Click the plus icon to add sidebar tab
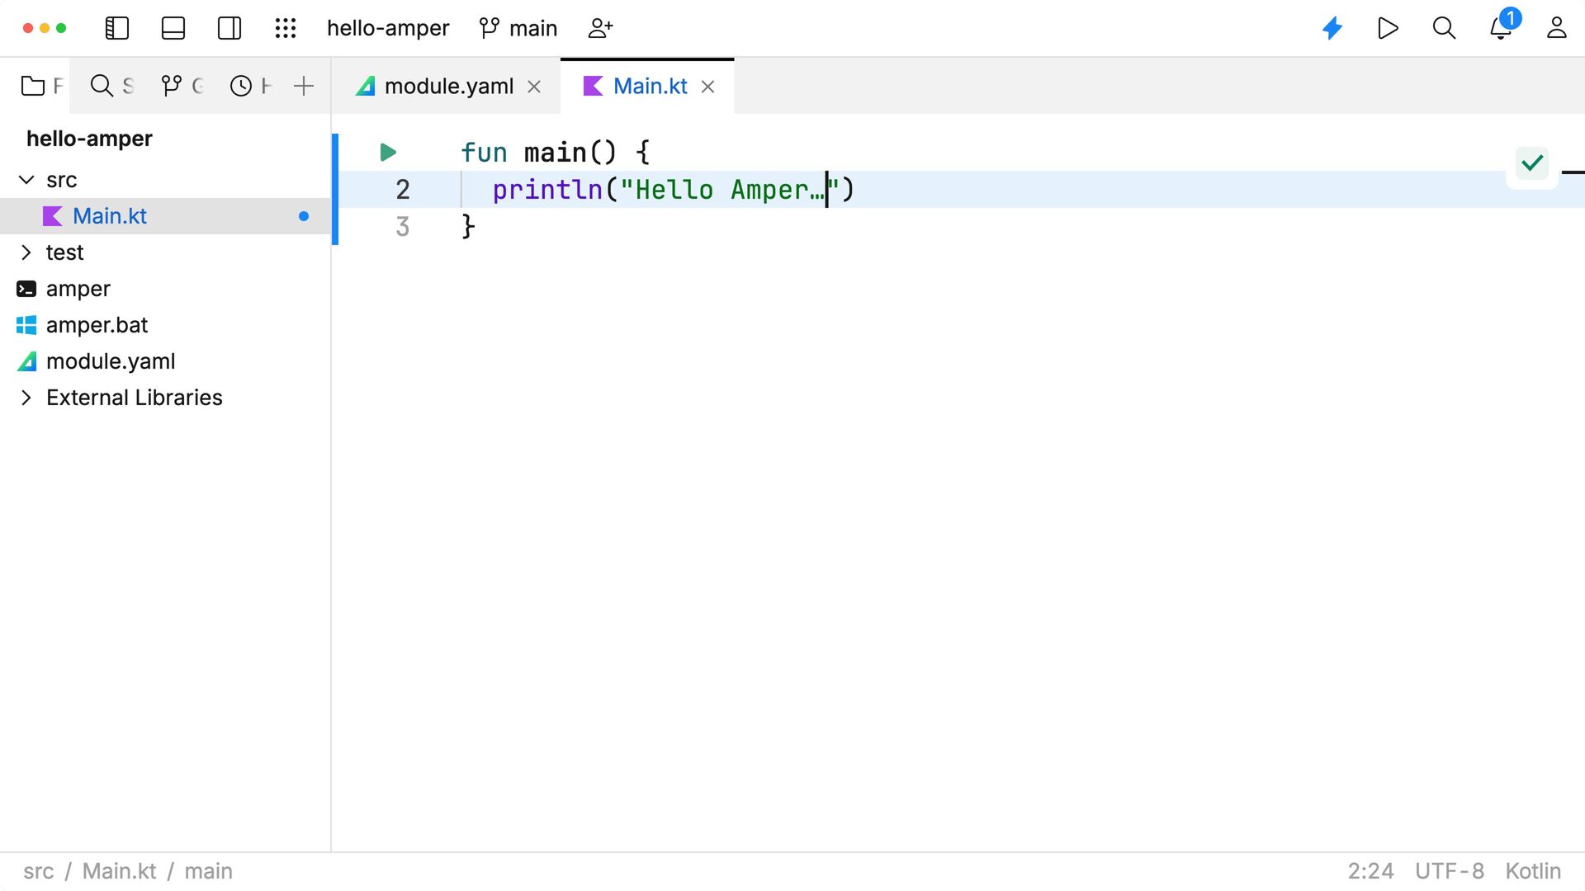This screenshot has height=891, width=1585. [304, 86]
